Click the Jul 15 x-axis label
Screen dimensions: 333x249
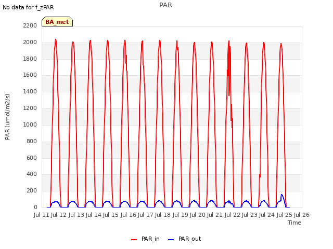coord(111,215)
